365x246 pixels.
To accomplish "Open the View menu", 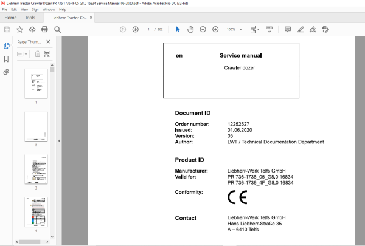I will [x=24, y=9].
